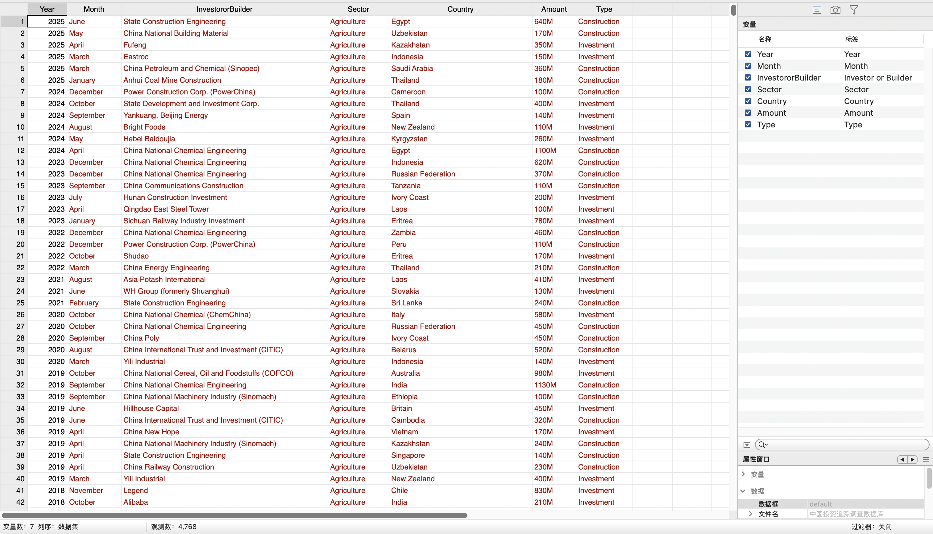Click the Country column header
This screenshot has height=534, width=933.
460,9
